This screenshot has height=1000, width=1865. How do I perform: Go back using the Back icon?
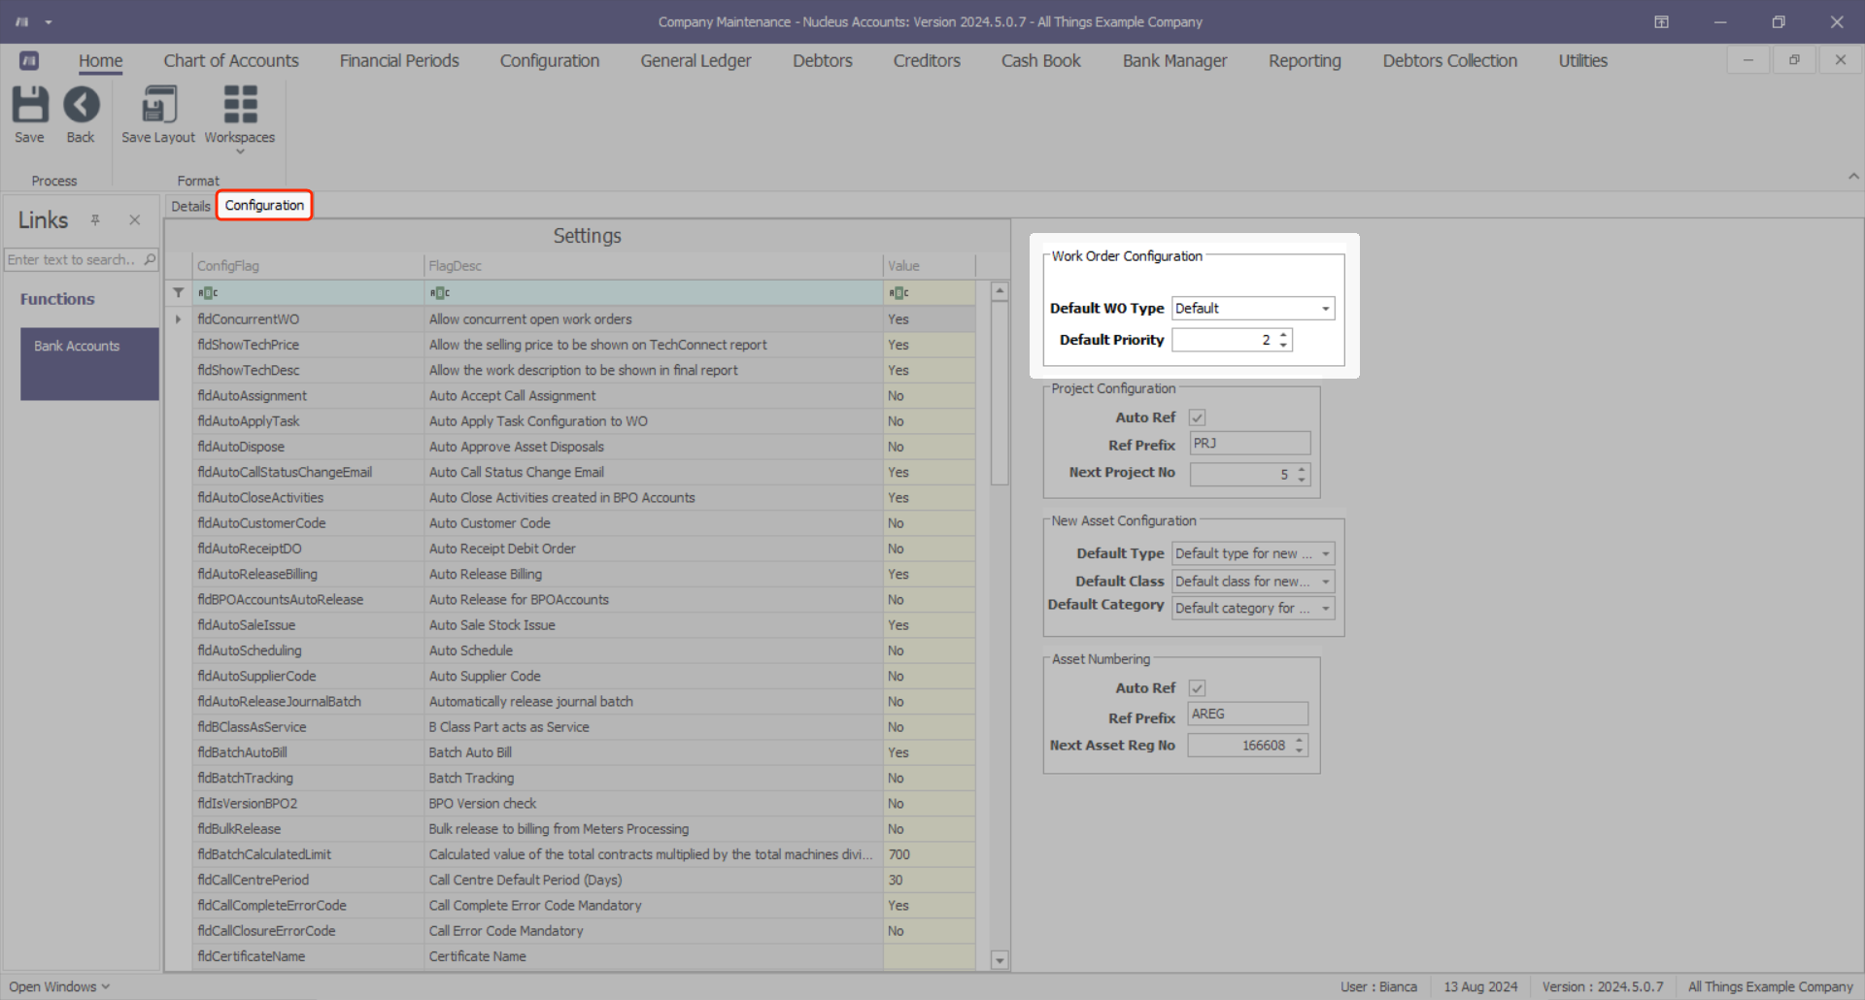(81, 115)
